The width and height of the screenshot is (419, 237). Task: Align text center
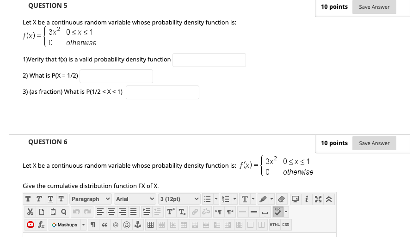tap(111, 212)
